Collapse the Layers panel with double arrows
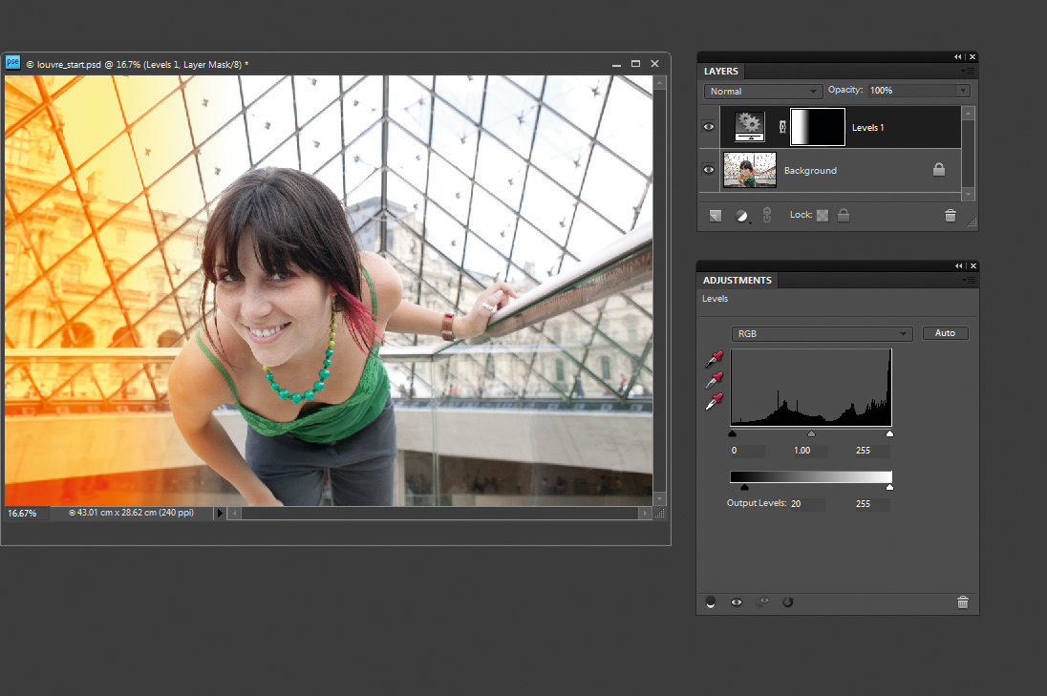This screenshot has height=696, width=1047. (x=957, y=56)
